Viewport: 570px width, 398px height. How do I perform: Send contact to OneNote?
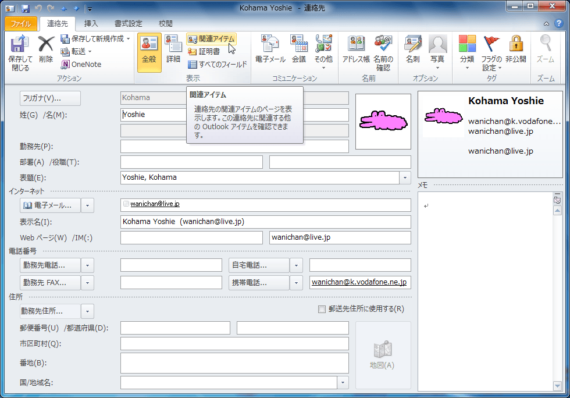[81, 65]
